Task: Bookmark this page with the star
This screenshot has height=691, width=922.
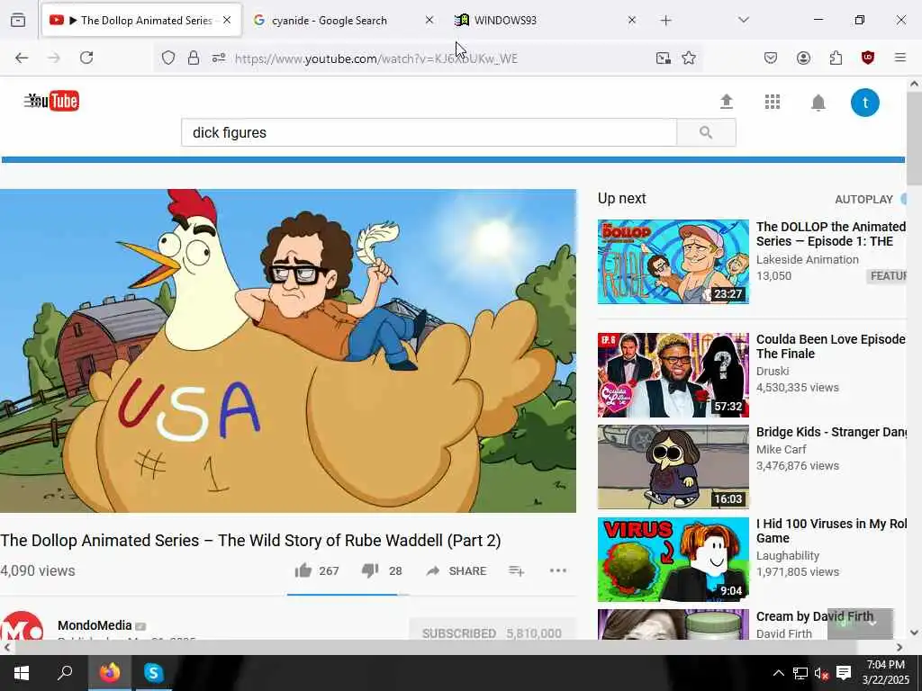Action: (689, 58)
